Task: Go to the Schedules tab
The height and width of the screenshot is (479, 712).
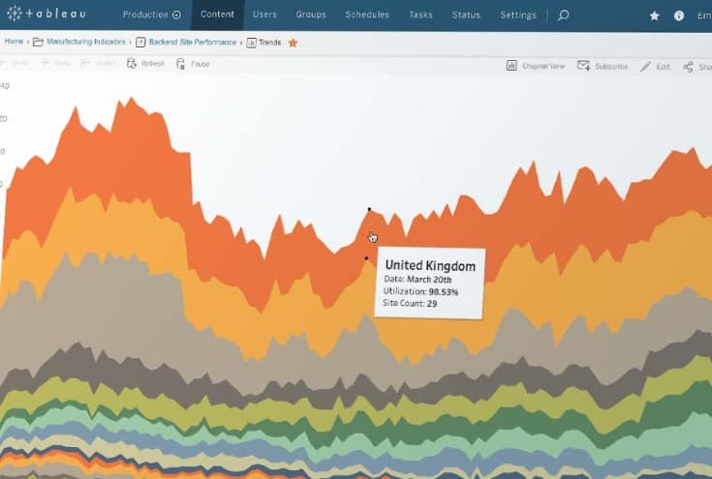Action: [x=367, y=15]
